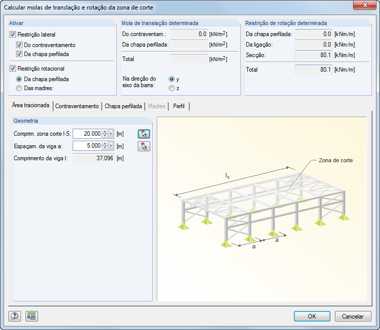Open Espaçam. da viga side arrow menu

[111, 146]
